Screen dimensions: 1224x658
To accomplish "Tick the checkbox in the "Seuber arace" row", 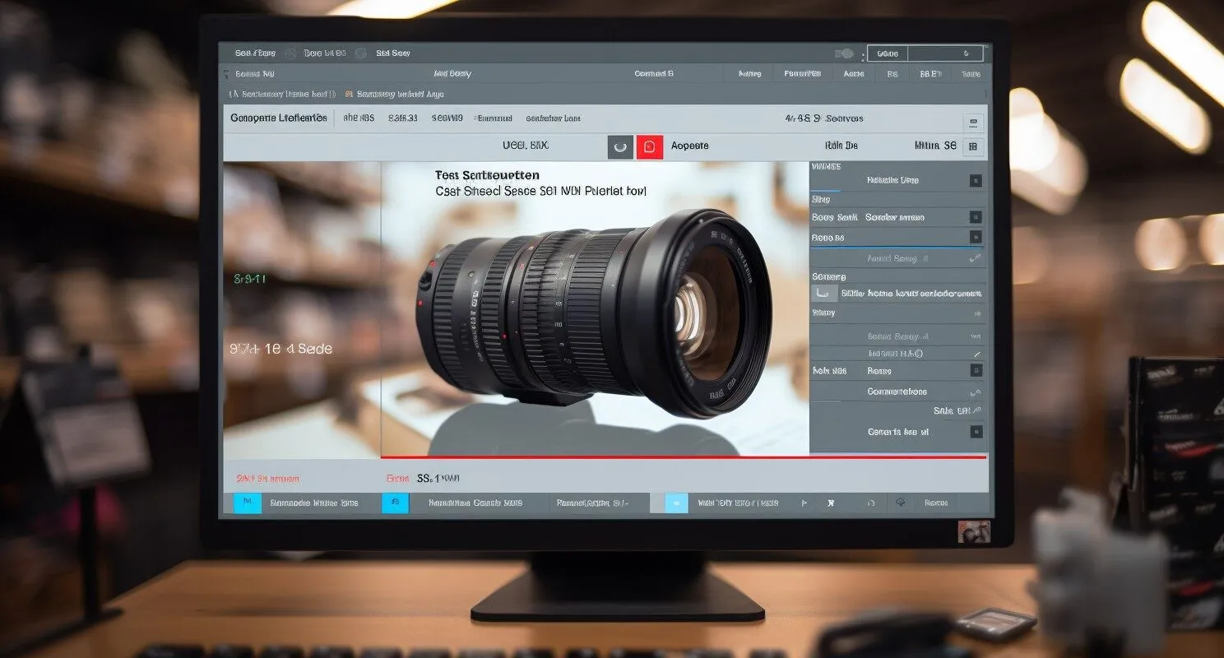I will (976, 217).
